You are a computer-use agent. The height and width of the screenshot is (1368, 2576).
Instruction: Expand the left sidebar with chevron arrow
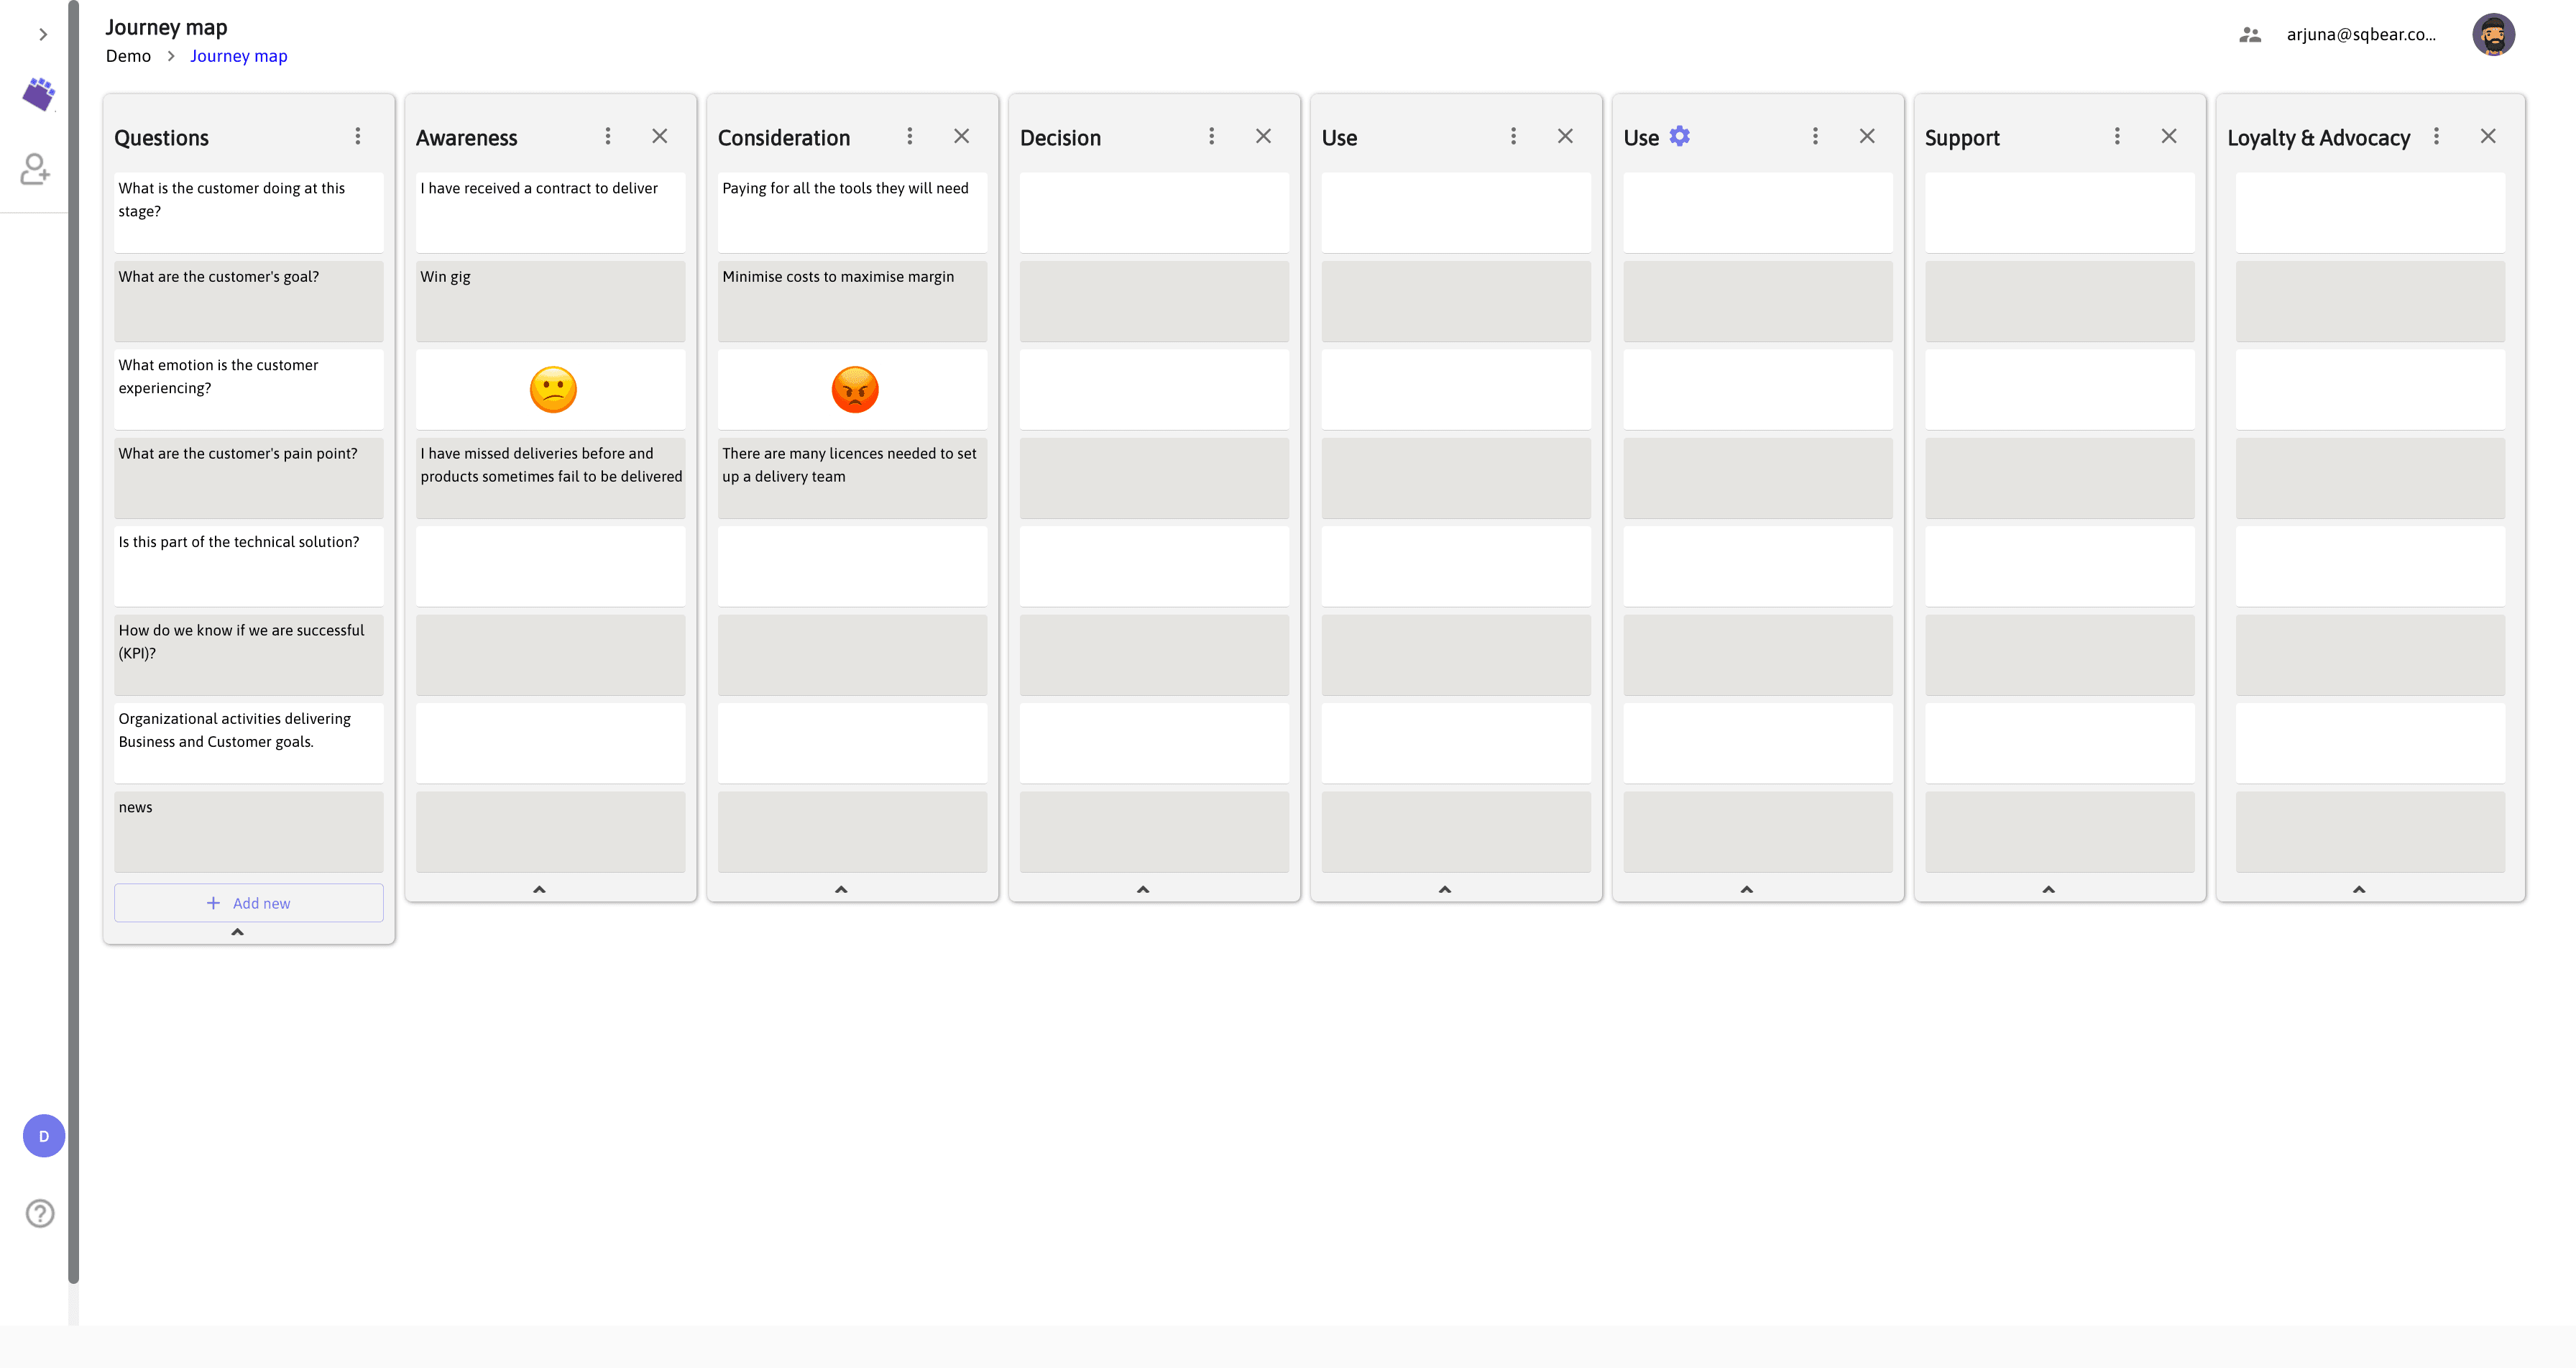(x=43, y=34)
